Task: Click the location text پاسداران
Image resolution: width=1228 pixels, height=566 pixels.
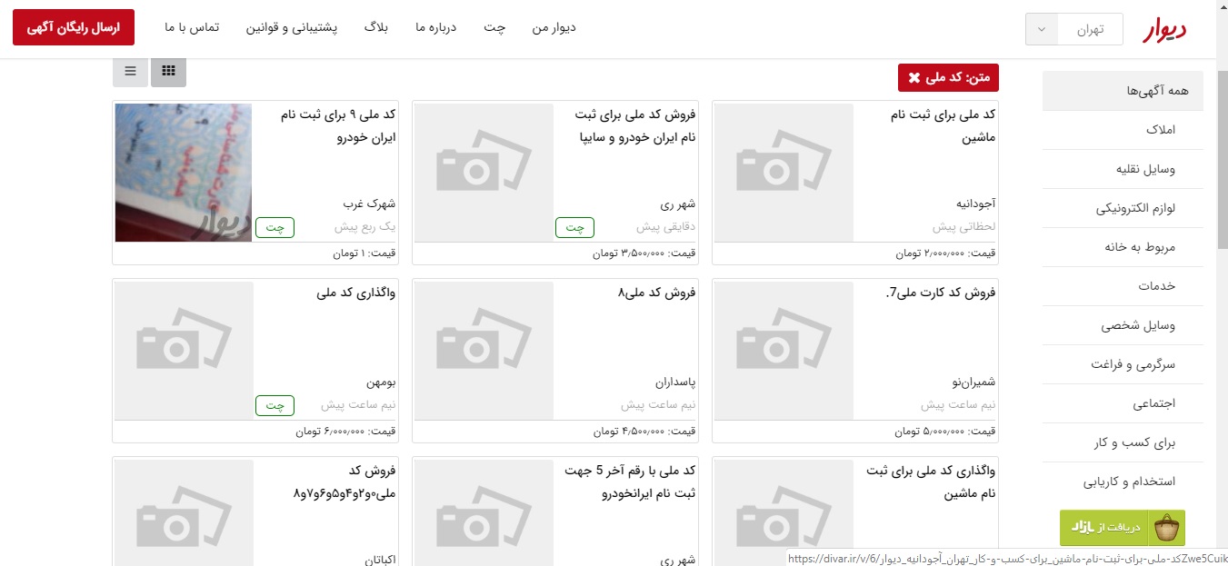Action: click(x=675, y=382)
